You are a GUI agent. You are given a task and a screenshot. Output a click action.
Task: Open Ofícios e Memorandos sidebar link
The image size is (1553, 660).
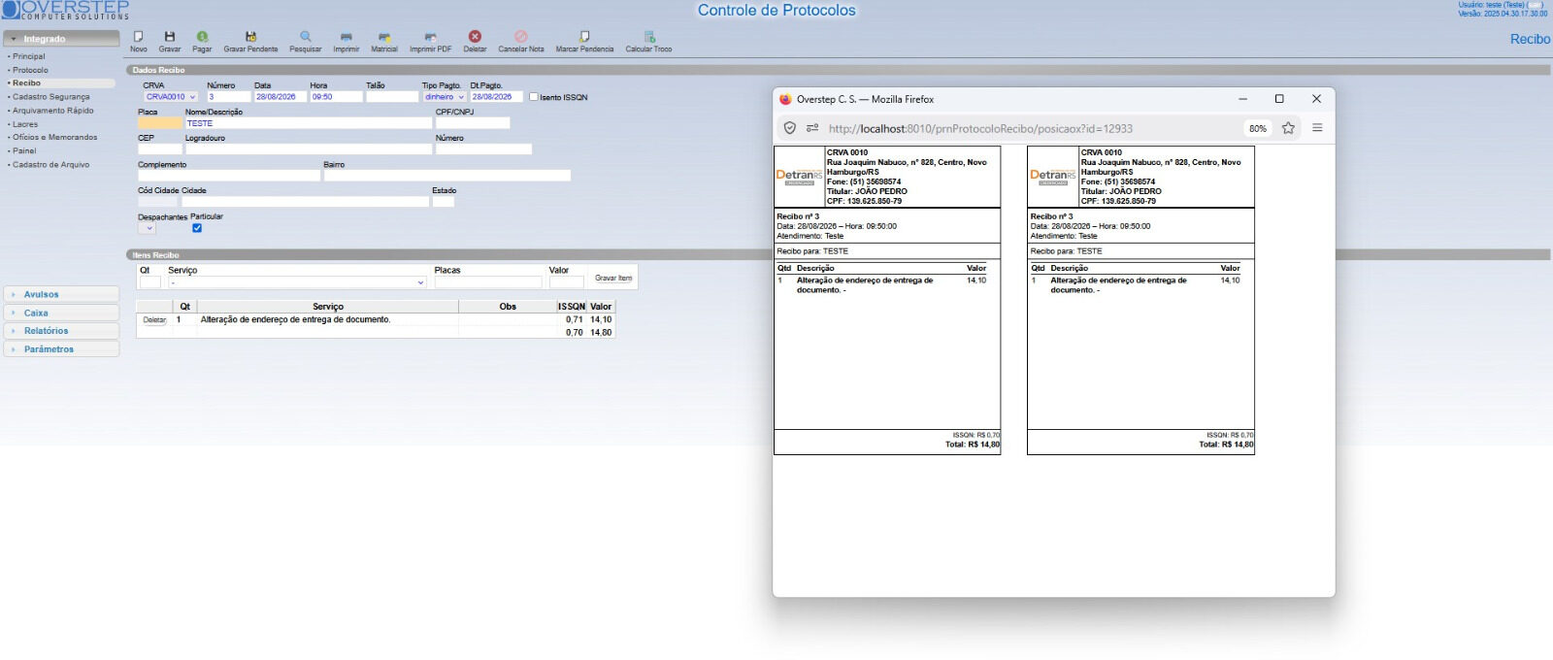[x=54, y=138]
